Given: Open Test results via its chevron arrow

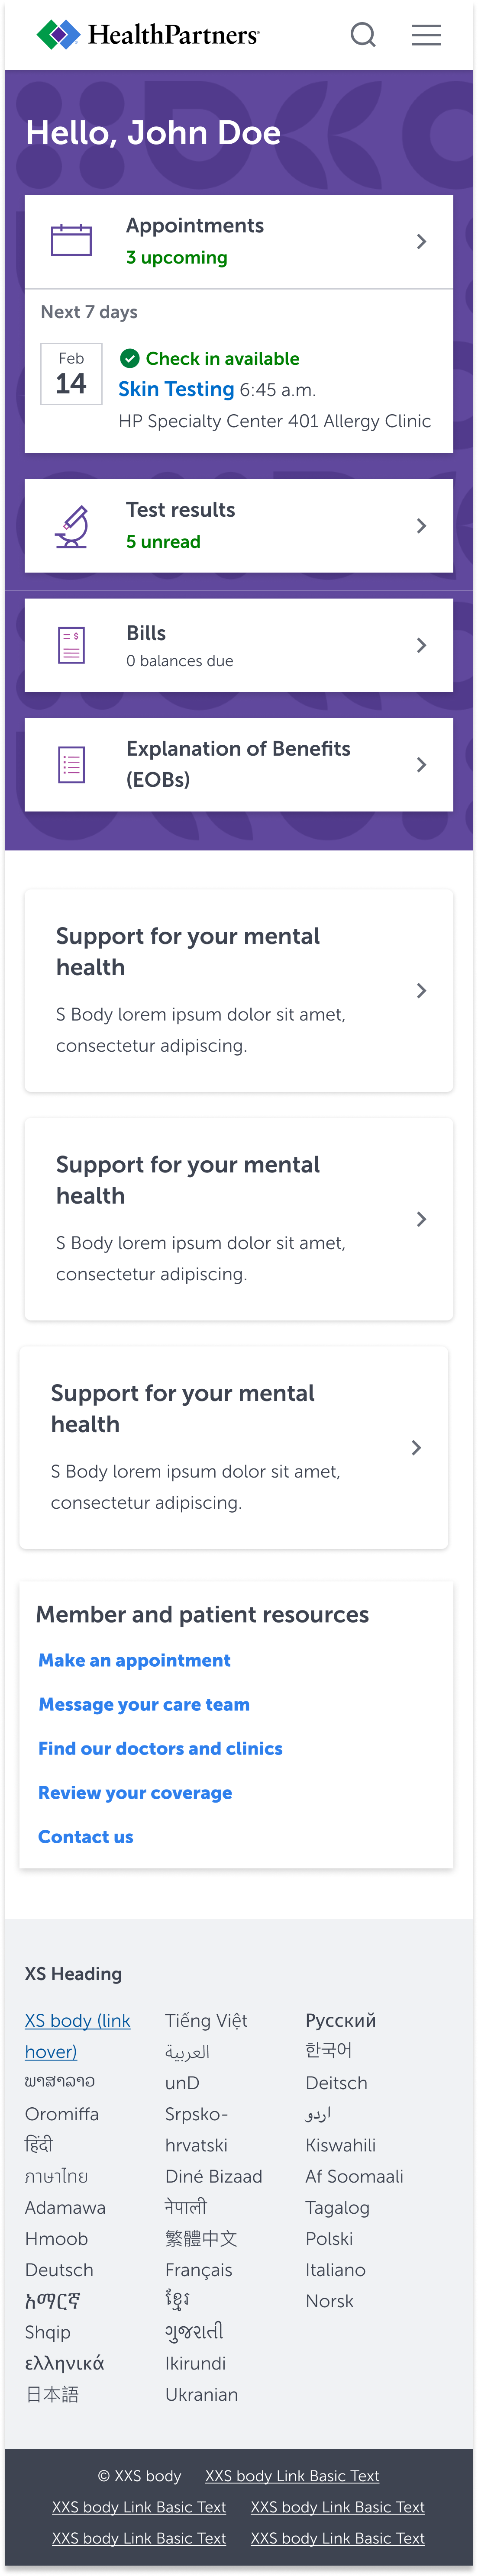Looking at the screenshot, I should 421,524.
